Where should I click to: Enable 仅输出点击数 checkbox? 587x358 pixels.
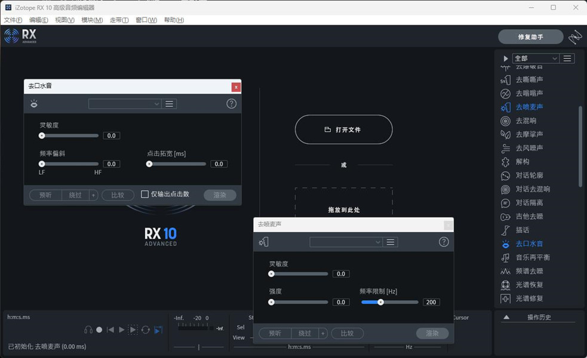click(x=145, y=194)
